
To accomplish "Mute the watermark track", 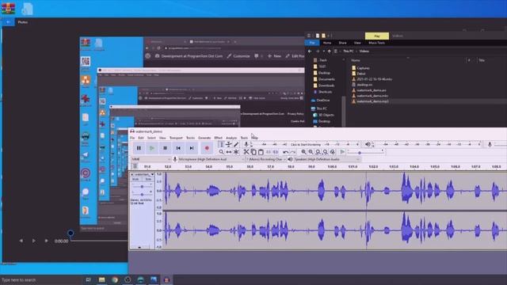I will [x=135, y=179].
